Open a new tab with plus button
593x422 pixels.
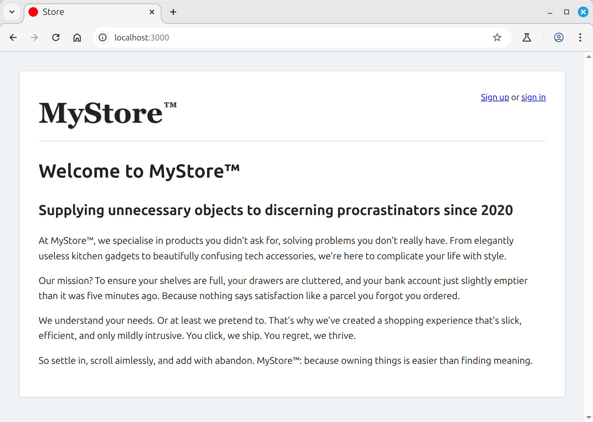pyautogui.click(x=173, y=12)
